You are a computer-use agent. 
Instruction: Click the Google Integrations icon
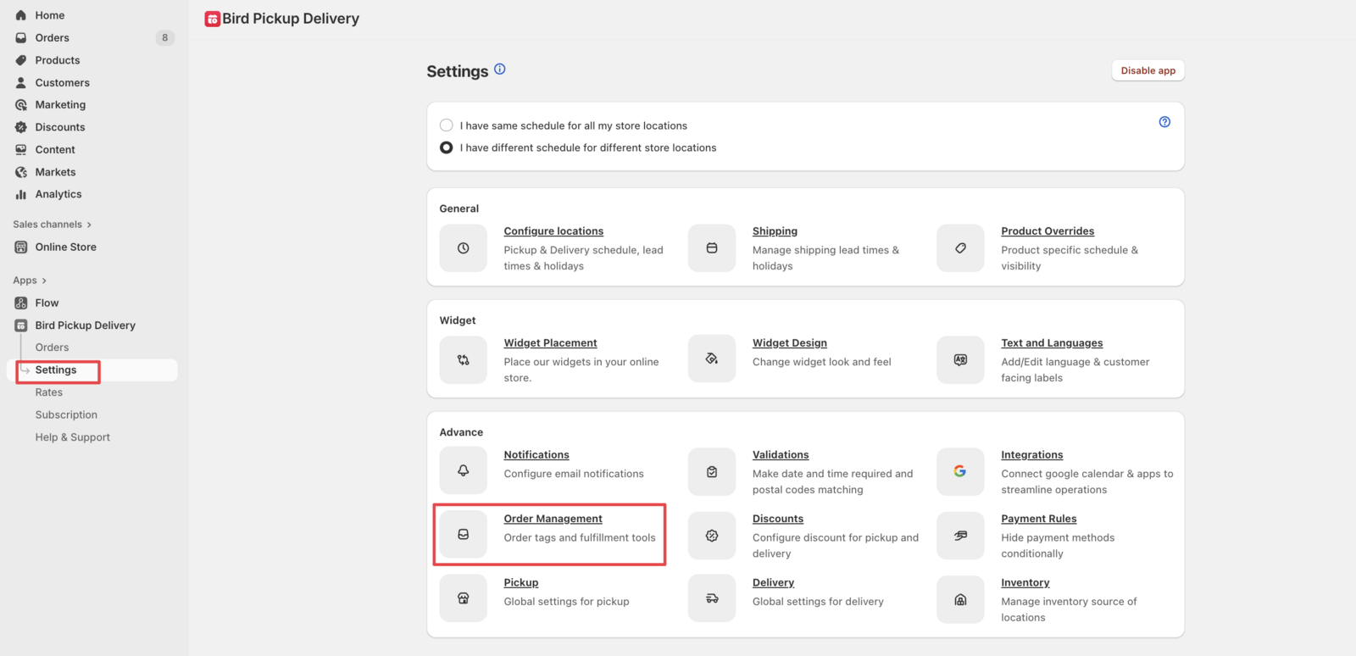click(x=960, y=471)
